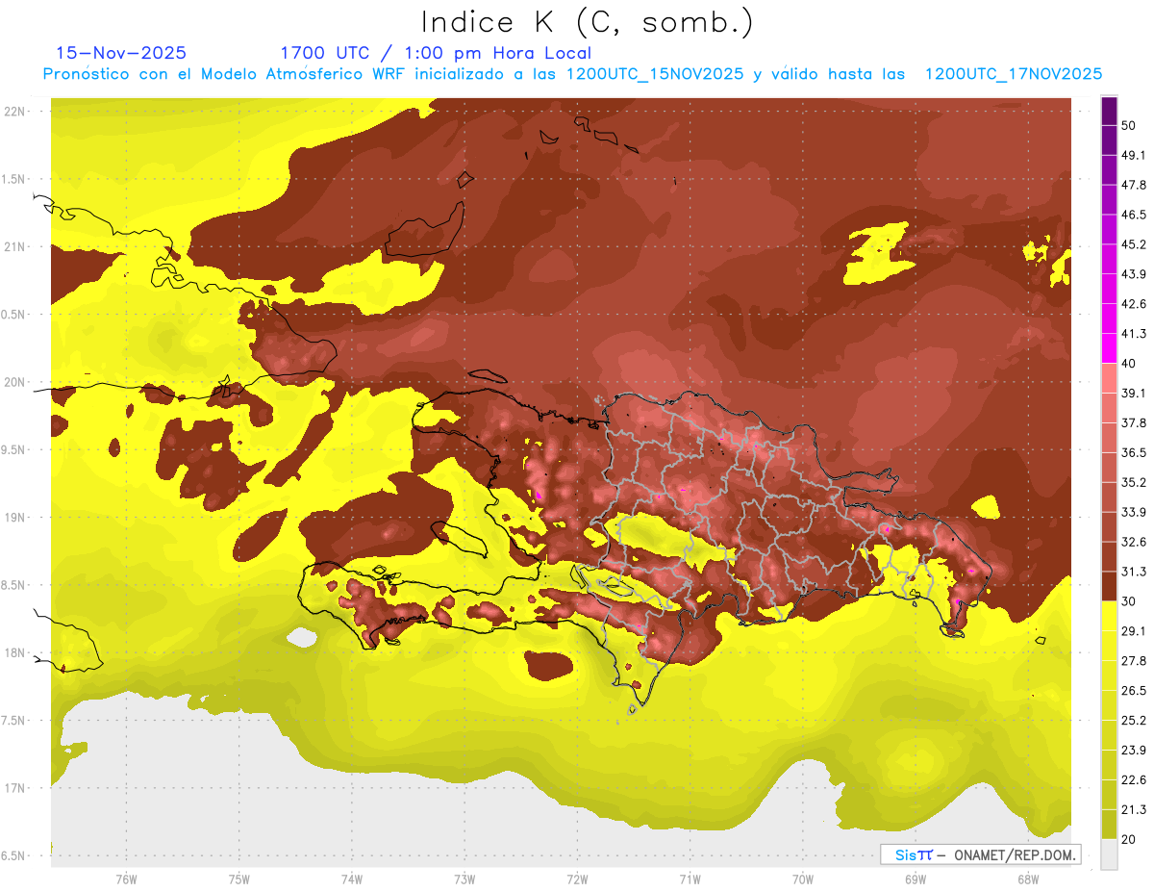The width and height of the screenshot is (1154, 892).
Task: Click the "76W" longitude label
Action: (126, 879)
